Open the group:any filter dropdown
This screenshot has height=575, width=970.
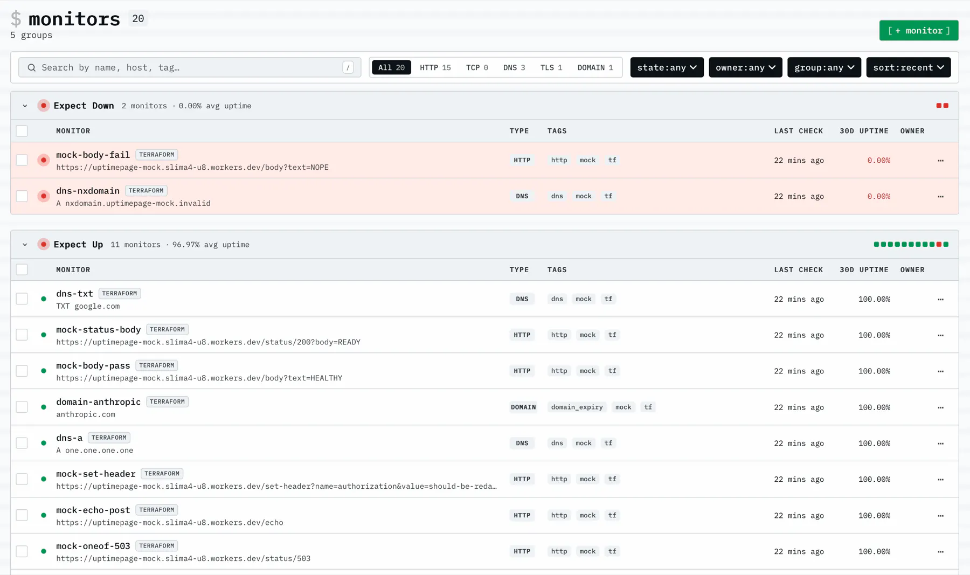click(x=824, y=67)
